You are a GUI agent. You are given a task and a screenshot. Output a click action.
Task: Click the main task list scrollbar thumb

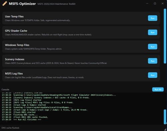165,36
